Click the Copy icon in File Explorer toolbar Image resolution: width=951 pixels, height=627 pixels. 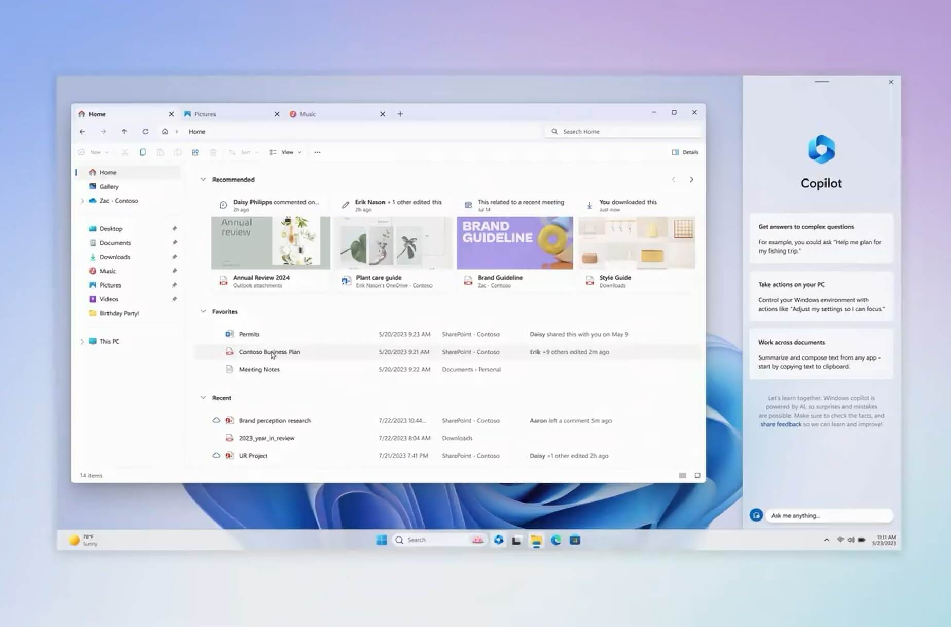click(x=143, y=152)
